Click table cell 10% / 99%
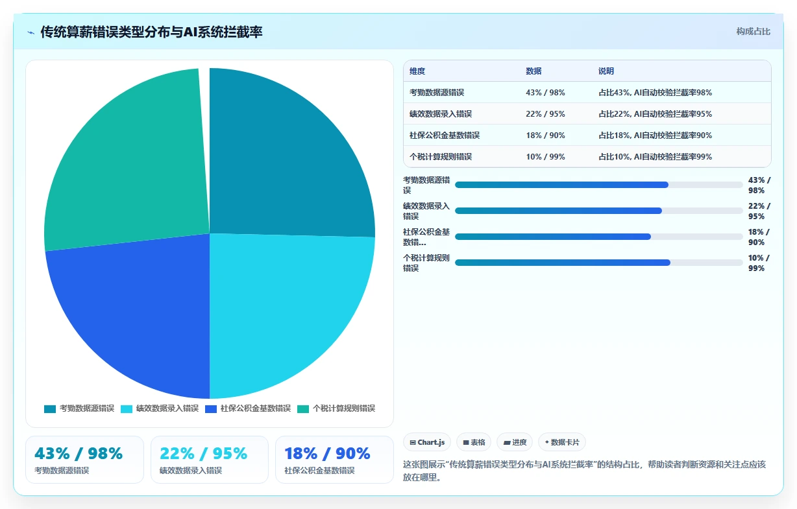Image resolution: width=797 pixels, height=509 pixels. [x=545, y=157]
